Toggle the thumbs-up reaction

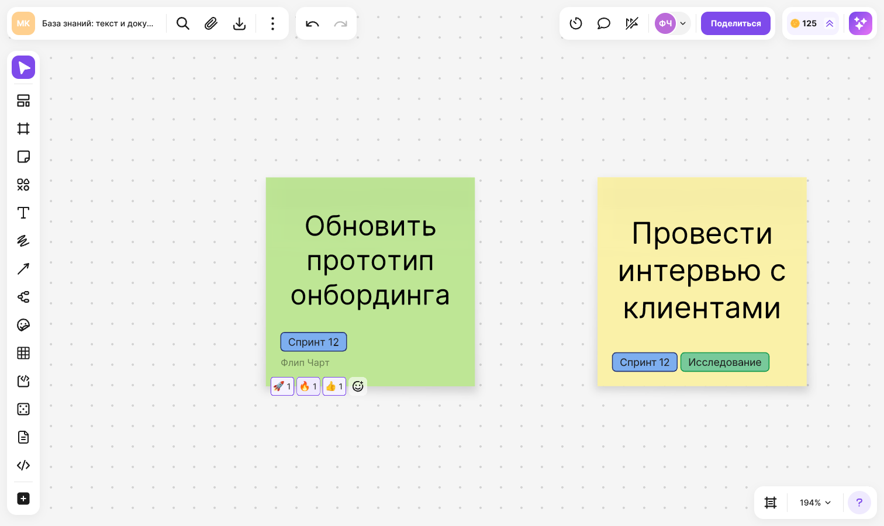click(x=334, y=386)
